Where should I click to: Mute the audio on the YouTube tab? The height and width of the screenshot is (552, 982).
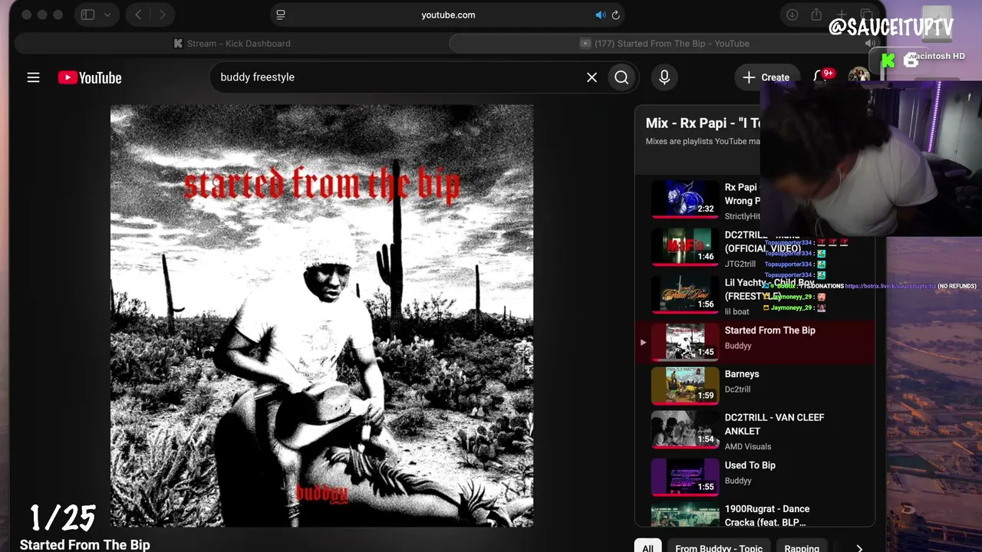coord(869,44)
